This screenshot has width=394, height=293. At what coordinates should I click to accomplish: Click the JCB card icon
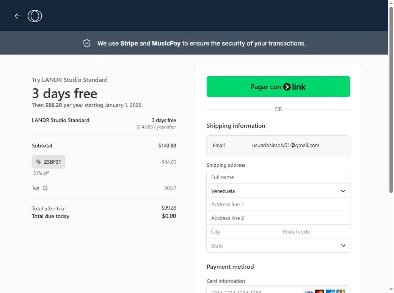[x=341, y=291]
